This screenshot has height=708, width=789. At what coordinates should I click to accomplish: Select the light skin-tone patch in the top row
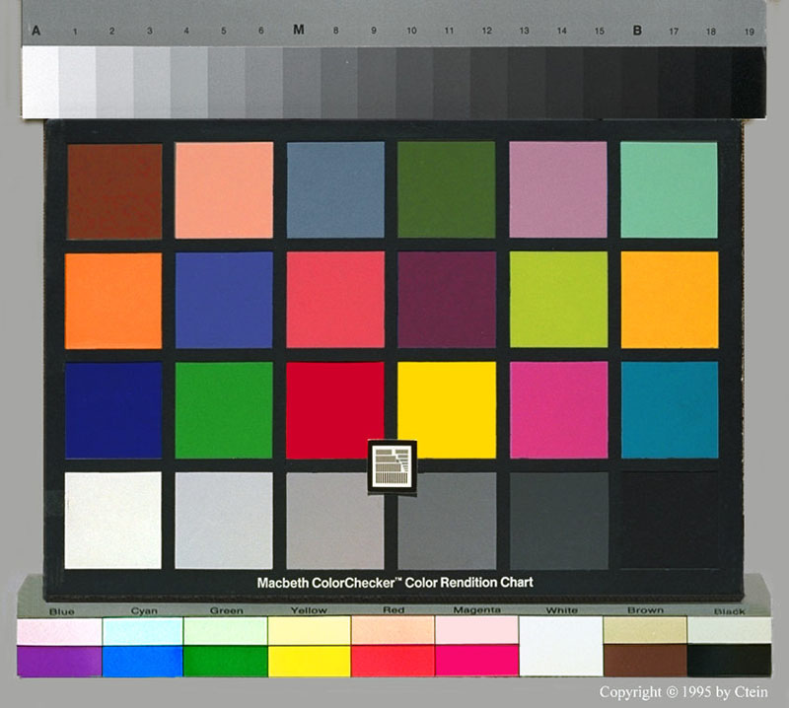point(224,190)
